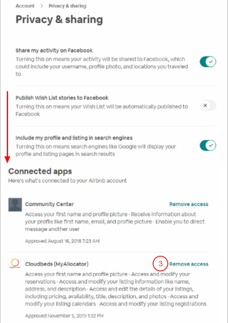Click Publish Wish List stories label
Image resolution: width=228 pixels, height=323 pixels.
(x=62, y=98)
